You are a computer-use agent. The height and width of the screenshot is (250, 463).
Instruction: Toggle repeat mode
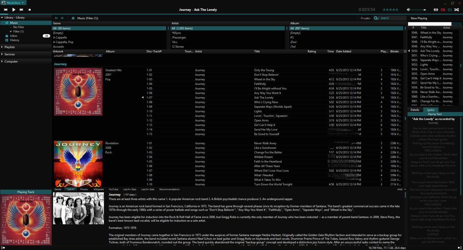click(x=450, y=9)
